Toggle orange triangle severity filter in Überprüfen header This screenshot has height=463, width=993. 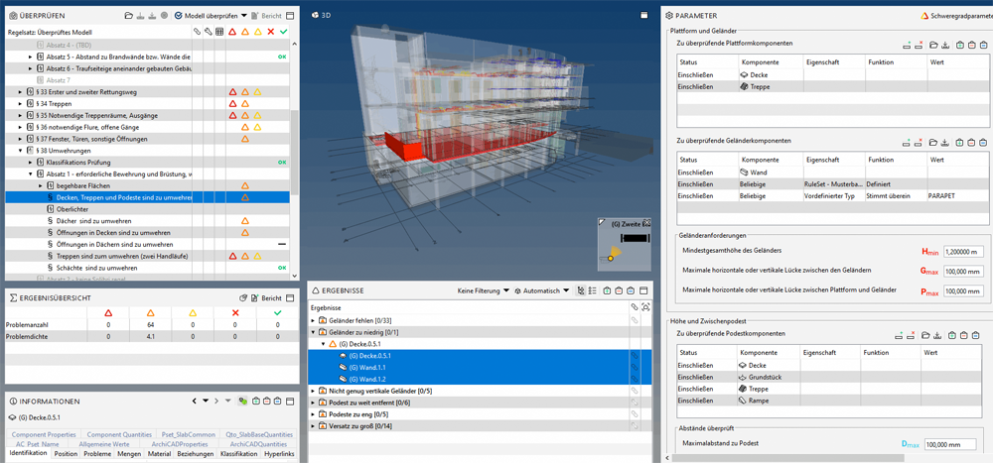pyautogui.click(x=245, y=32)
